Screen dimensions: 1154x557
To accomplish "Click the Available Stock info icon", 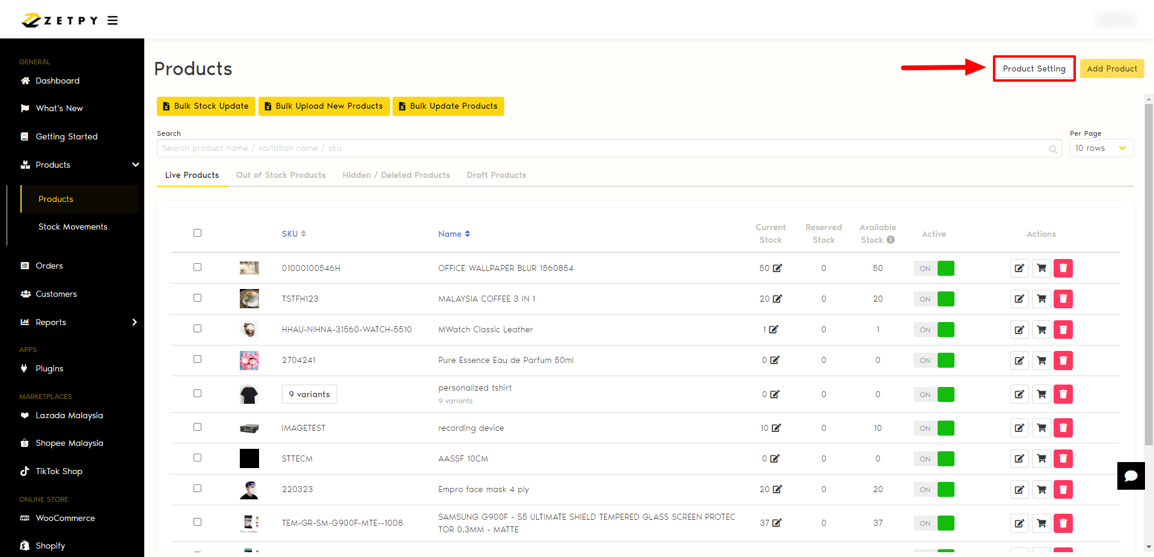I will [891, 240].
